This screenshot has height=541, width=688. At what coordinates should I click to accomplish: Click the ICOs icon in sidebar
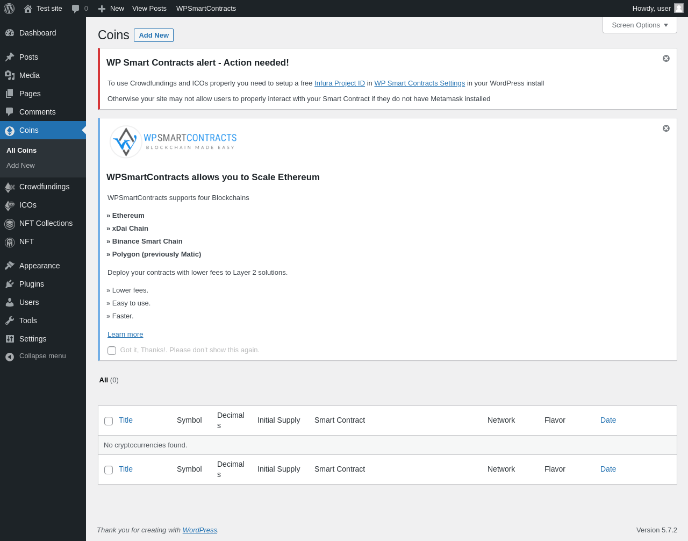pos(10,205)
